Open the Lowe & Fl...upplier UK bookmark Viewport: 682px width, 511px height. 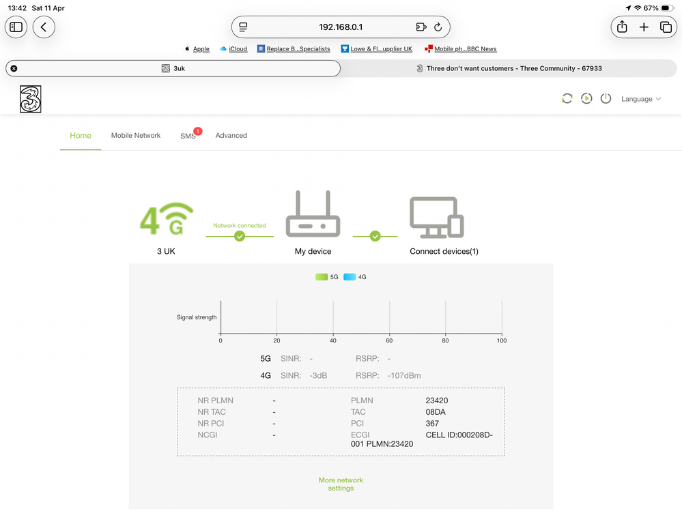[377, 48]
